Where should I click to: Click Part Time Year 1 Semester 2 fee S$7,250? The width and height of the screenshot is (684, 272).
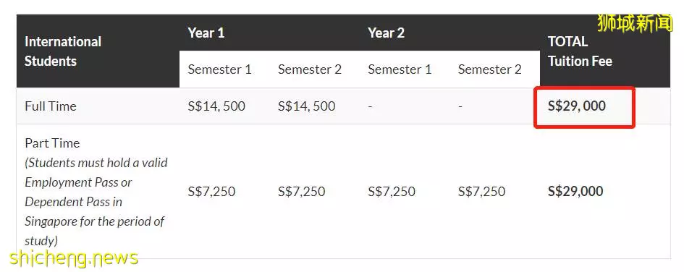click(x=301, y=192)
